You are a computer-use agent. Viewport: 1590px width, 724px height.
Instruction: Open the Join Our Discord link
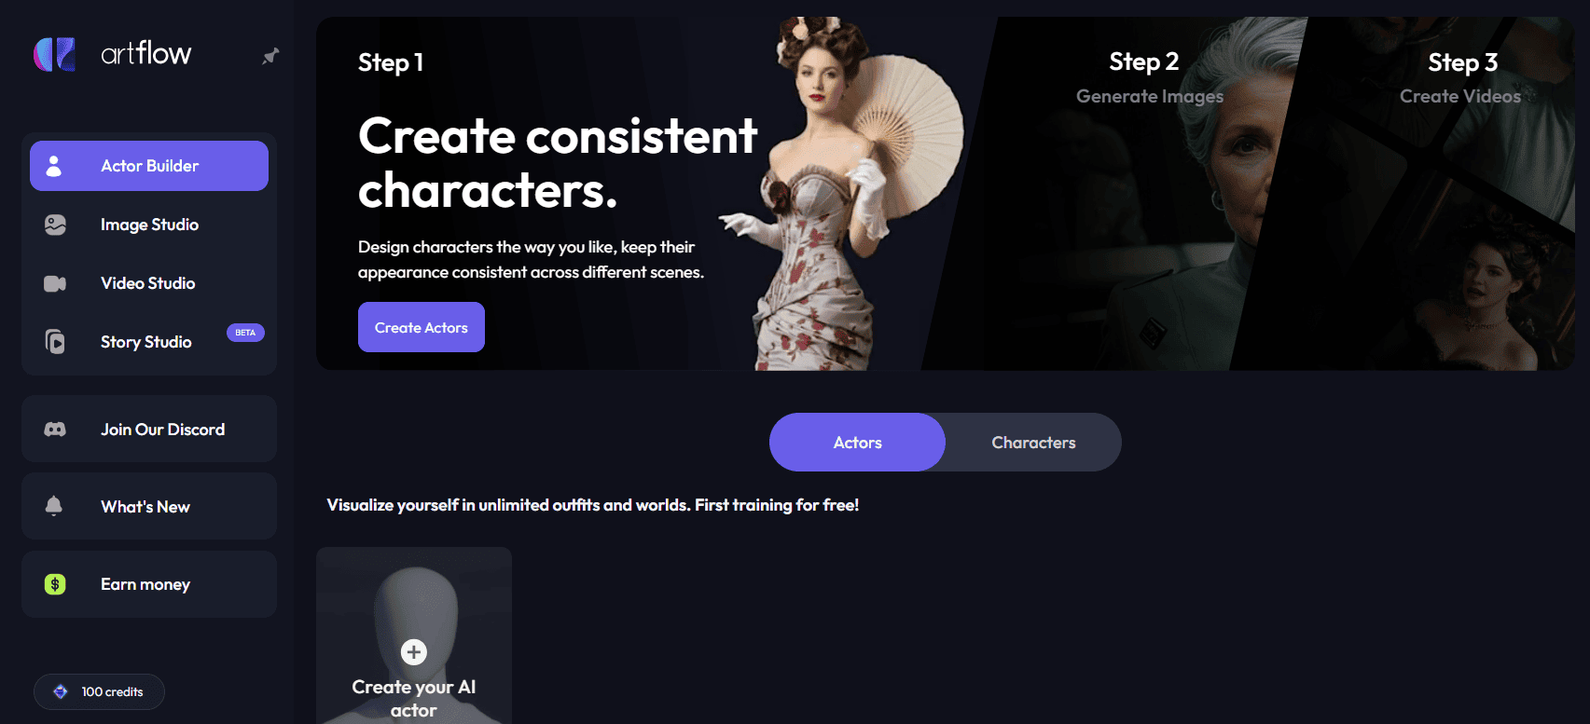(149, 429)
